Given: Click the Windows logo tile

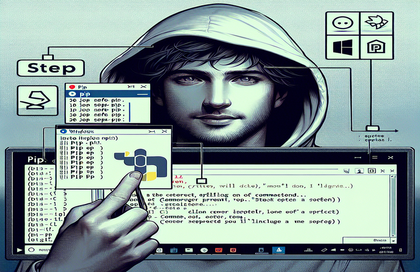Looking at the screenshot, I should click(x=342, y=44).
